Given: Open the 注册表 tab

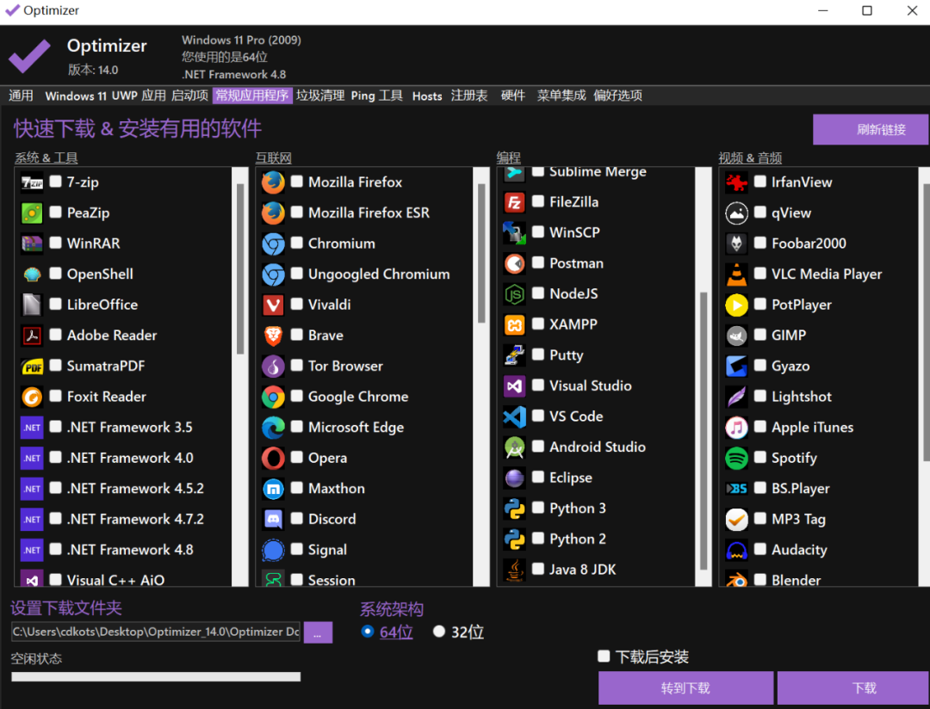Looking at the screenshot, I should coord(469,96).
